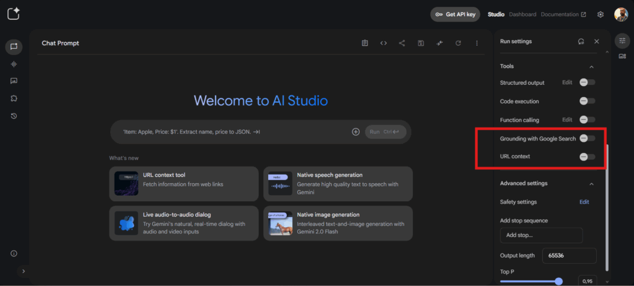The image size is (634, 286).
Task: Click the prompt gallery icon below the sliders icon
Action: point(622,56)
